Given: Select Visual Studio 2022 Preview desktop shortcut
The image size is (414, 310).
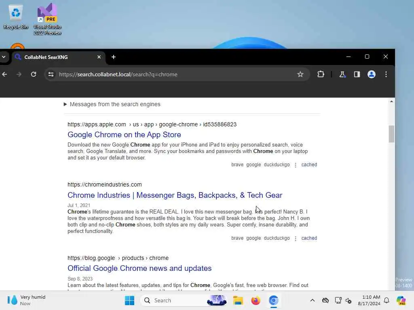Looking at the screenshot, I should point(47,19).
